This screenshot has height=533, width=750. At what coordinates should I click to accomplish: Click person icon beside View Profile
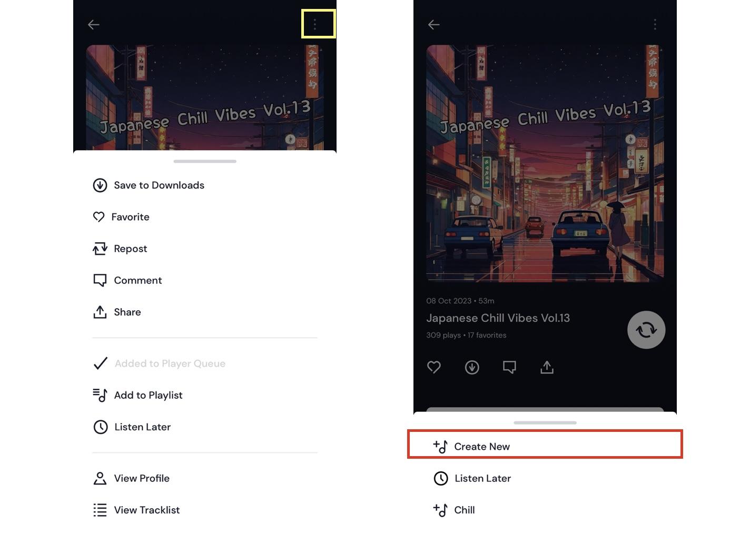(100, 478)
